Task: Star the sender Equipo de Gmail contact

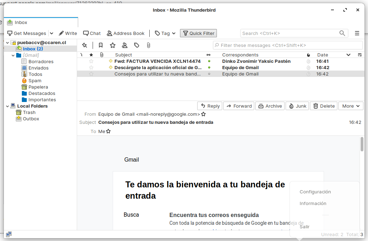Action: 204,114
